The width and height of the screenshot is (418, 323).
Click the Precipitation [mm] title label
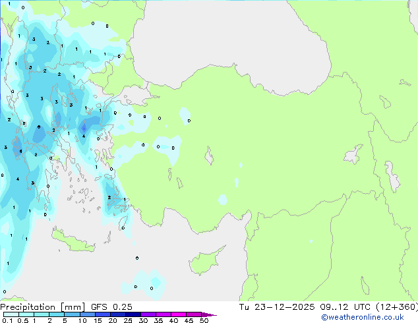click(38, 307)
